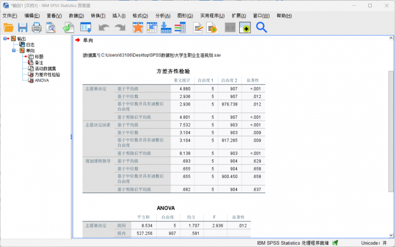Screen dimensions: 395x247
Task: Open the 查看(V) menu
Action: tap(54, 16)
